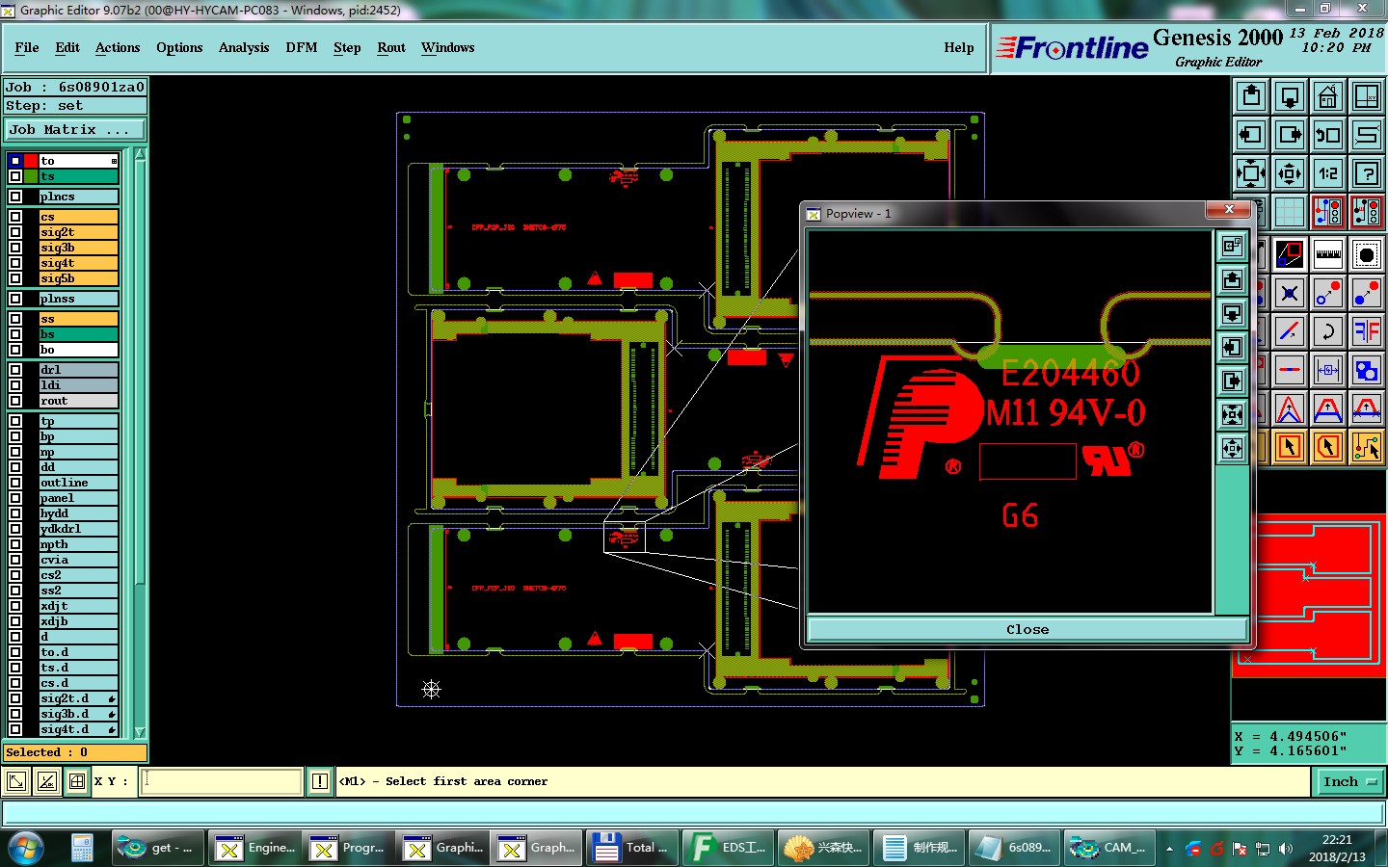
Task: Click the black circle with dashed border icon
Action: pos(1367,255)
